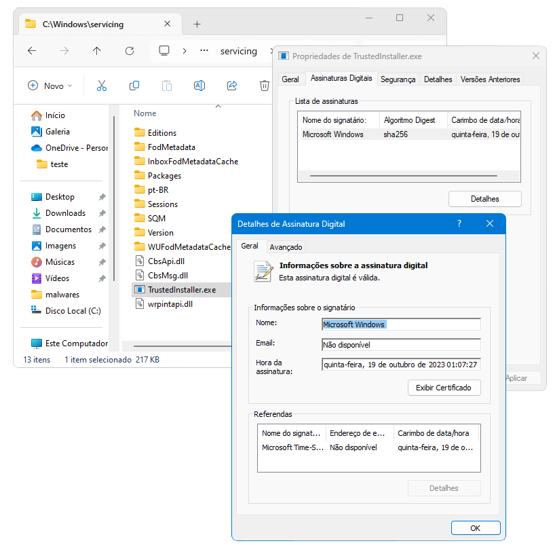The width and height of the screenshot is (555, 554).
Task: Click the Copy icon in Explorer toolbar
Action: (x=134, y=86)
